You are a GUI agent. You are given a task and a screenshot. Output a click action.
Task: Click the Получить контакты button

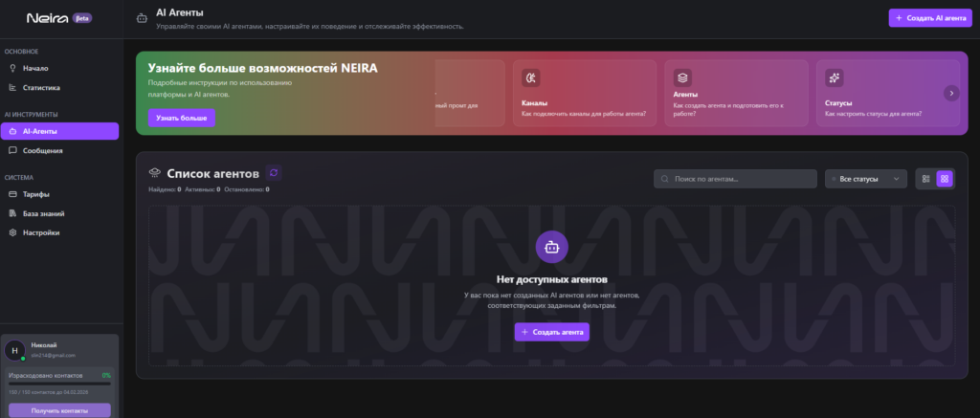pos(60,410)
